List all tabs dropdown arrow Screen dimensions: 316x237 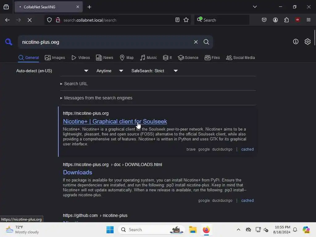point(255,7)
